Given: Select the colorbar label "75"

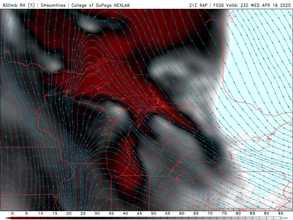Looking at the screenshot, I should point(224,213).
